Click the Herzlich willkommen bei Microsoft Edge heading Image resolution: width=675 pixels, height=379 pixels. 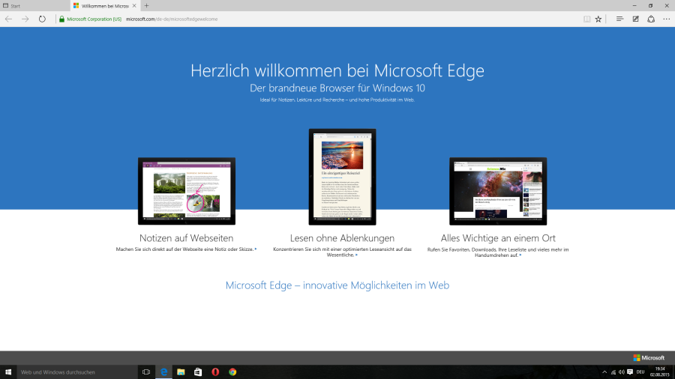click(337, 70)
